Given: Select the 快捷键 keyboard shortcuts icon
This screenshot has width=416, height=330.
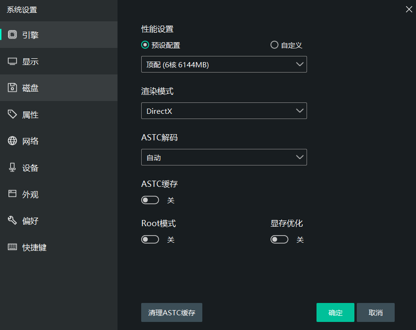Looking at the screenshot, I should point(12,247).
